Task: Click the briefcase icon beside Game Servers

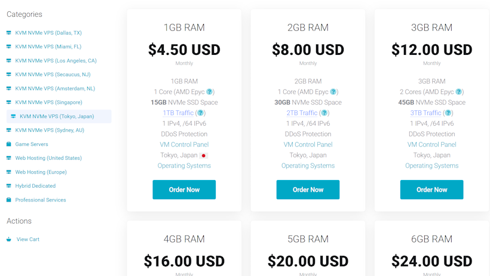Action: (9, 144)
